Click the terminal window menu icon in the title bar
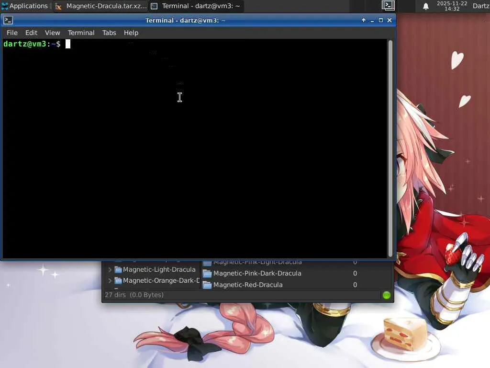The image size is (490, 368). pyautogui.click(x=8, y=20)
